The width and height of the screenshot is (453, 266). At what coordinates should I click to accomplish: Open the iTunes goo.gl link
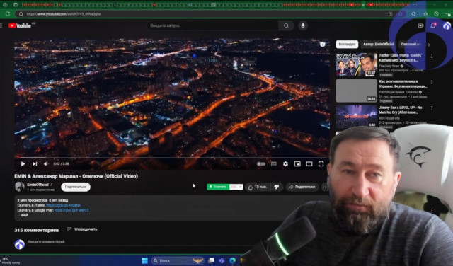pyautogui.click(x=63, y=205)
